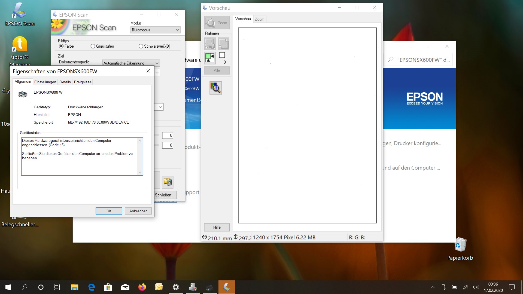
Task: Launch Microsoft Edge from taskbar
Action: tap(92, 287)
